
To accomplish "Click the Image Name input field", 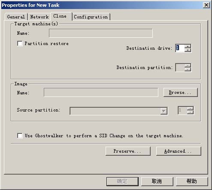I will pos(101,92).
